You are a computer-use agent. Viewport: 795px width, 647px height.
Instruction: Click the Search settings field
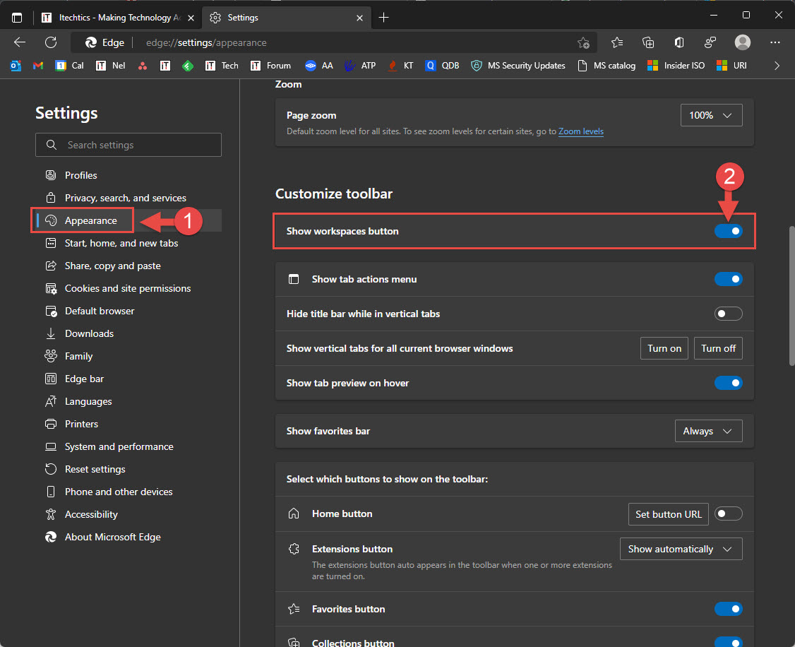(x=128, y=144)
